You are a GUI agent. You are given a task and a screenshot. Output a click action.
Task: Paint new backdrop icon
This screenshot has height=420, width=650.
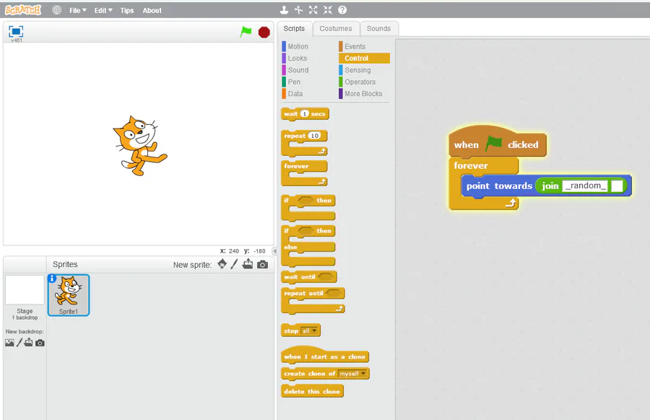19,343
